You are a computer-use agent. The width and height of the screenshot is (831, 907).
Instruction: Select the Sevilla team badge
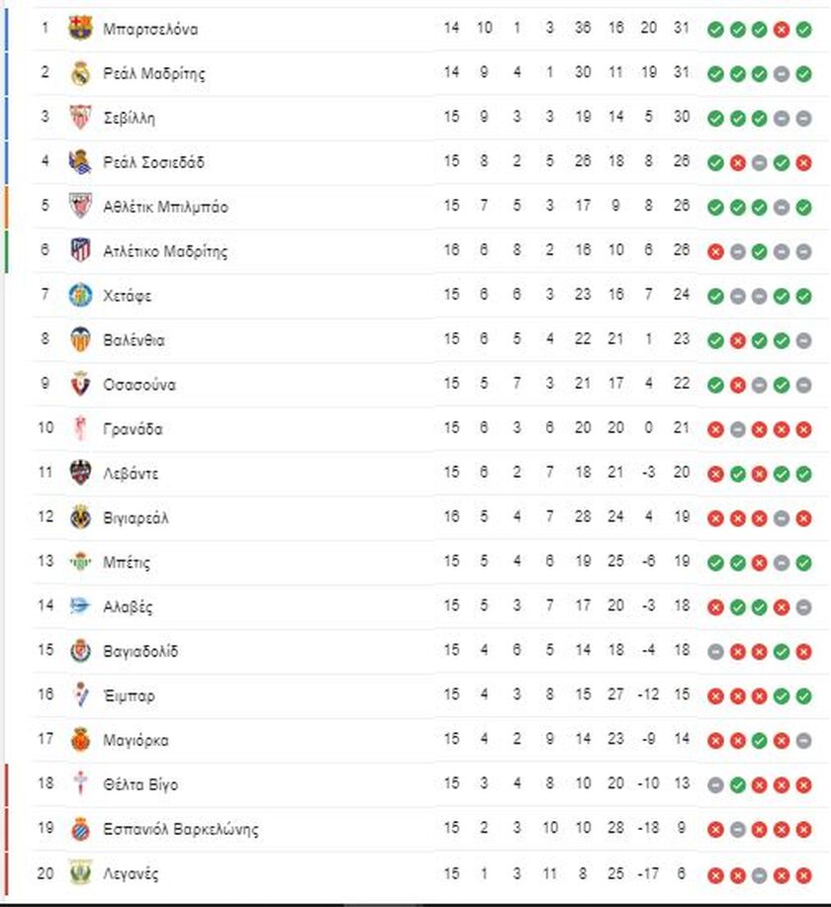click(x=80, y=118)
